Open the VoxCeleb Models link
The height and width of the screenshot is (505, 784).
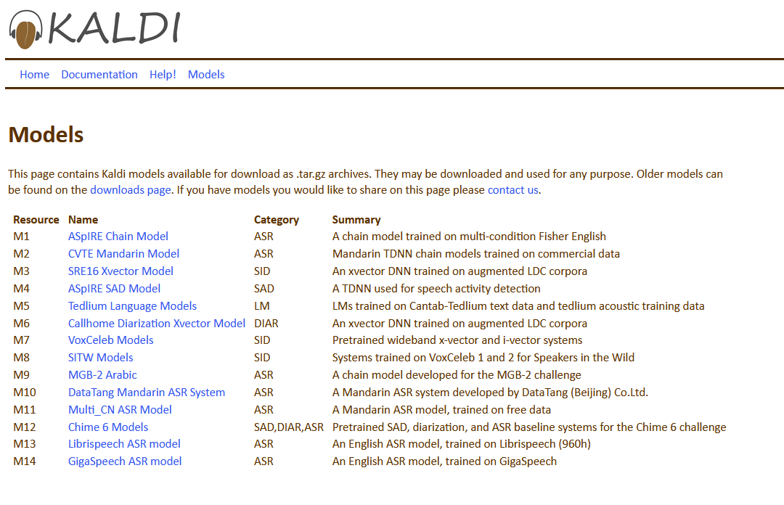[x=110, y=340]
